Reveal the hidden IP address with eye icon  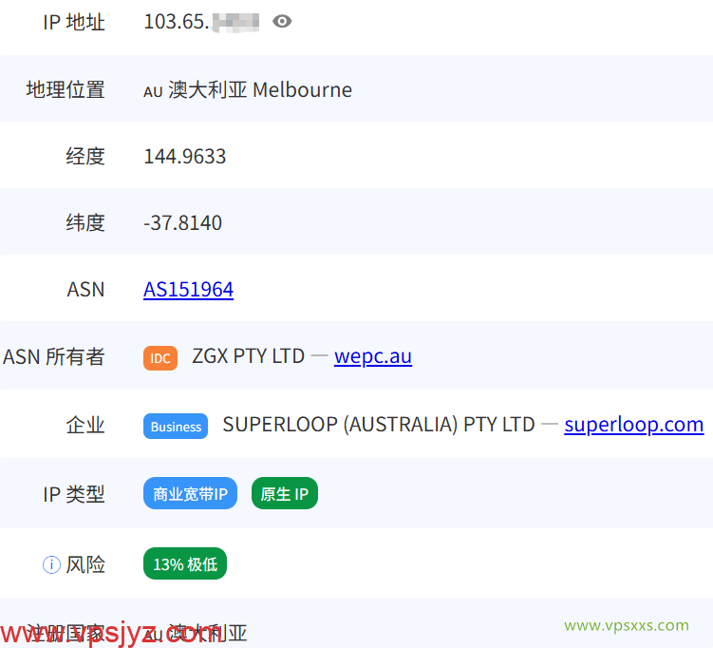[282, 22]
